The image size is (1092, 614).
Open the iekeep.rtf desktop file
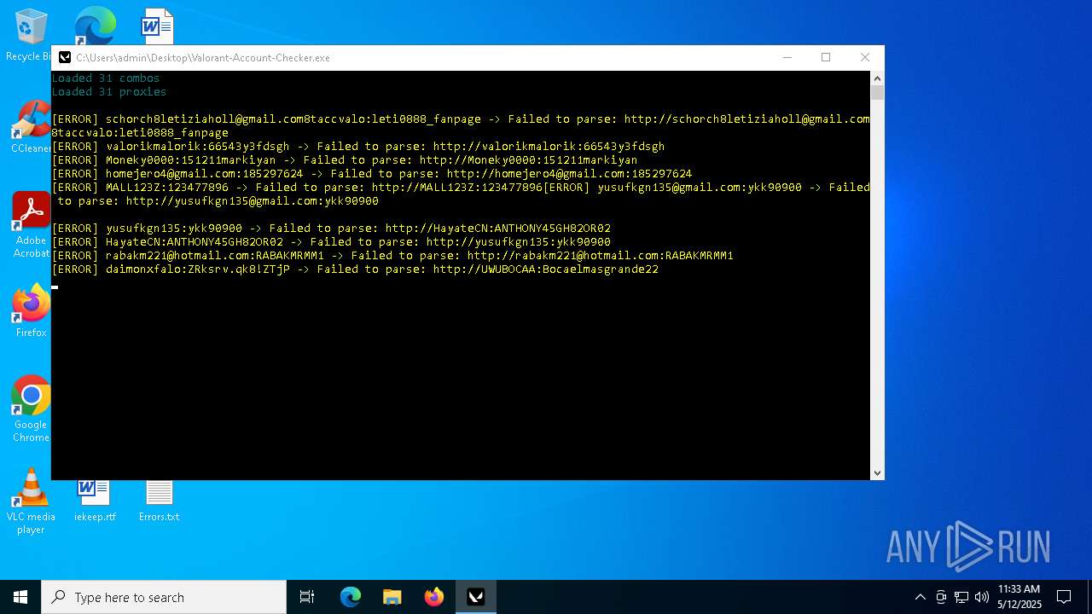coord(94,500)
